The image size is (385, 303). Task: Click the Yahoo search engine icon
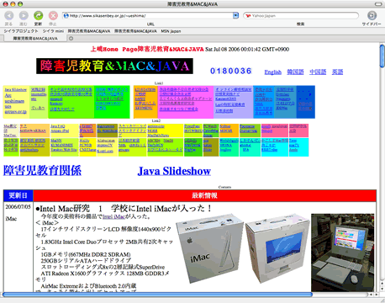point(248,16)
